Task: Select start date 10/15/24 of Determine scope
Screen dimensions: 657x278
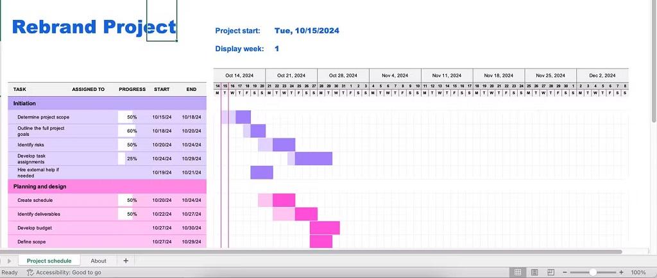Action: point(162,117)
